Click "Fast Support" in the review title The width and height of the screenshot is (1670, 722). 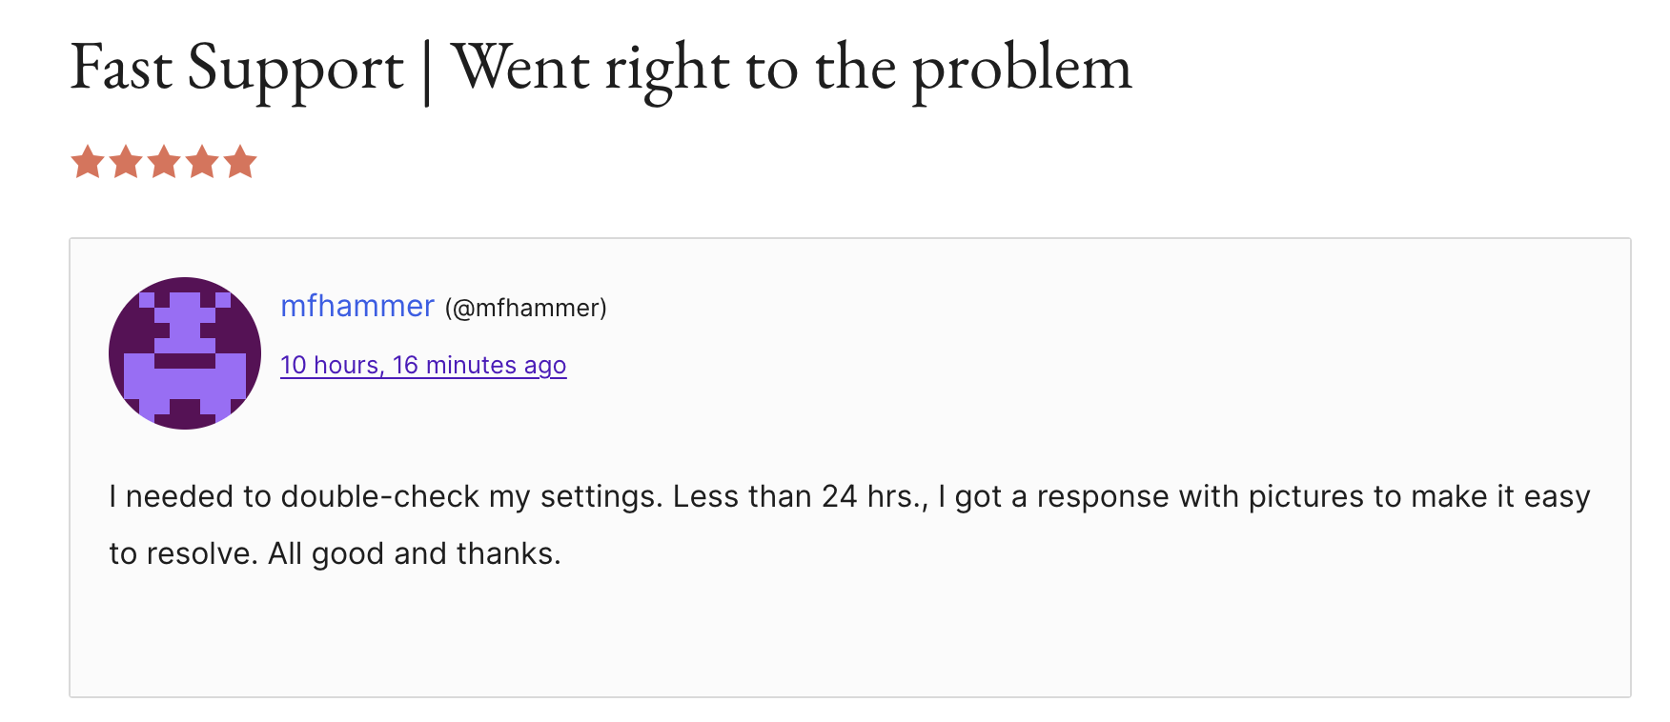coord(237,69)
